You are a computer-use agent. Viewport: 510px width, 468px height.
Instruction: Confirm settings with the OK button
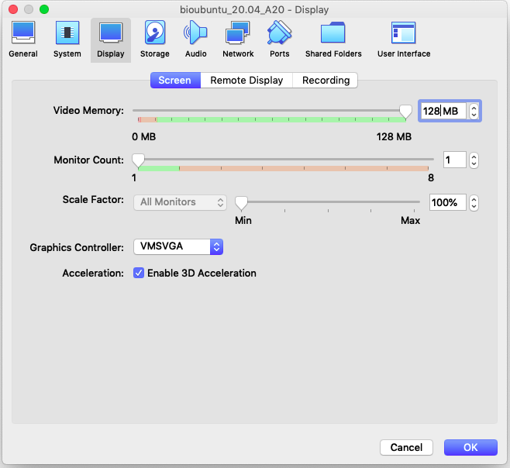click(x=470, y=447)
